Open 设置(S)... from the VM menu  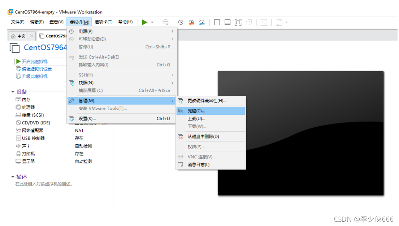[x=122, y=118]
